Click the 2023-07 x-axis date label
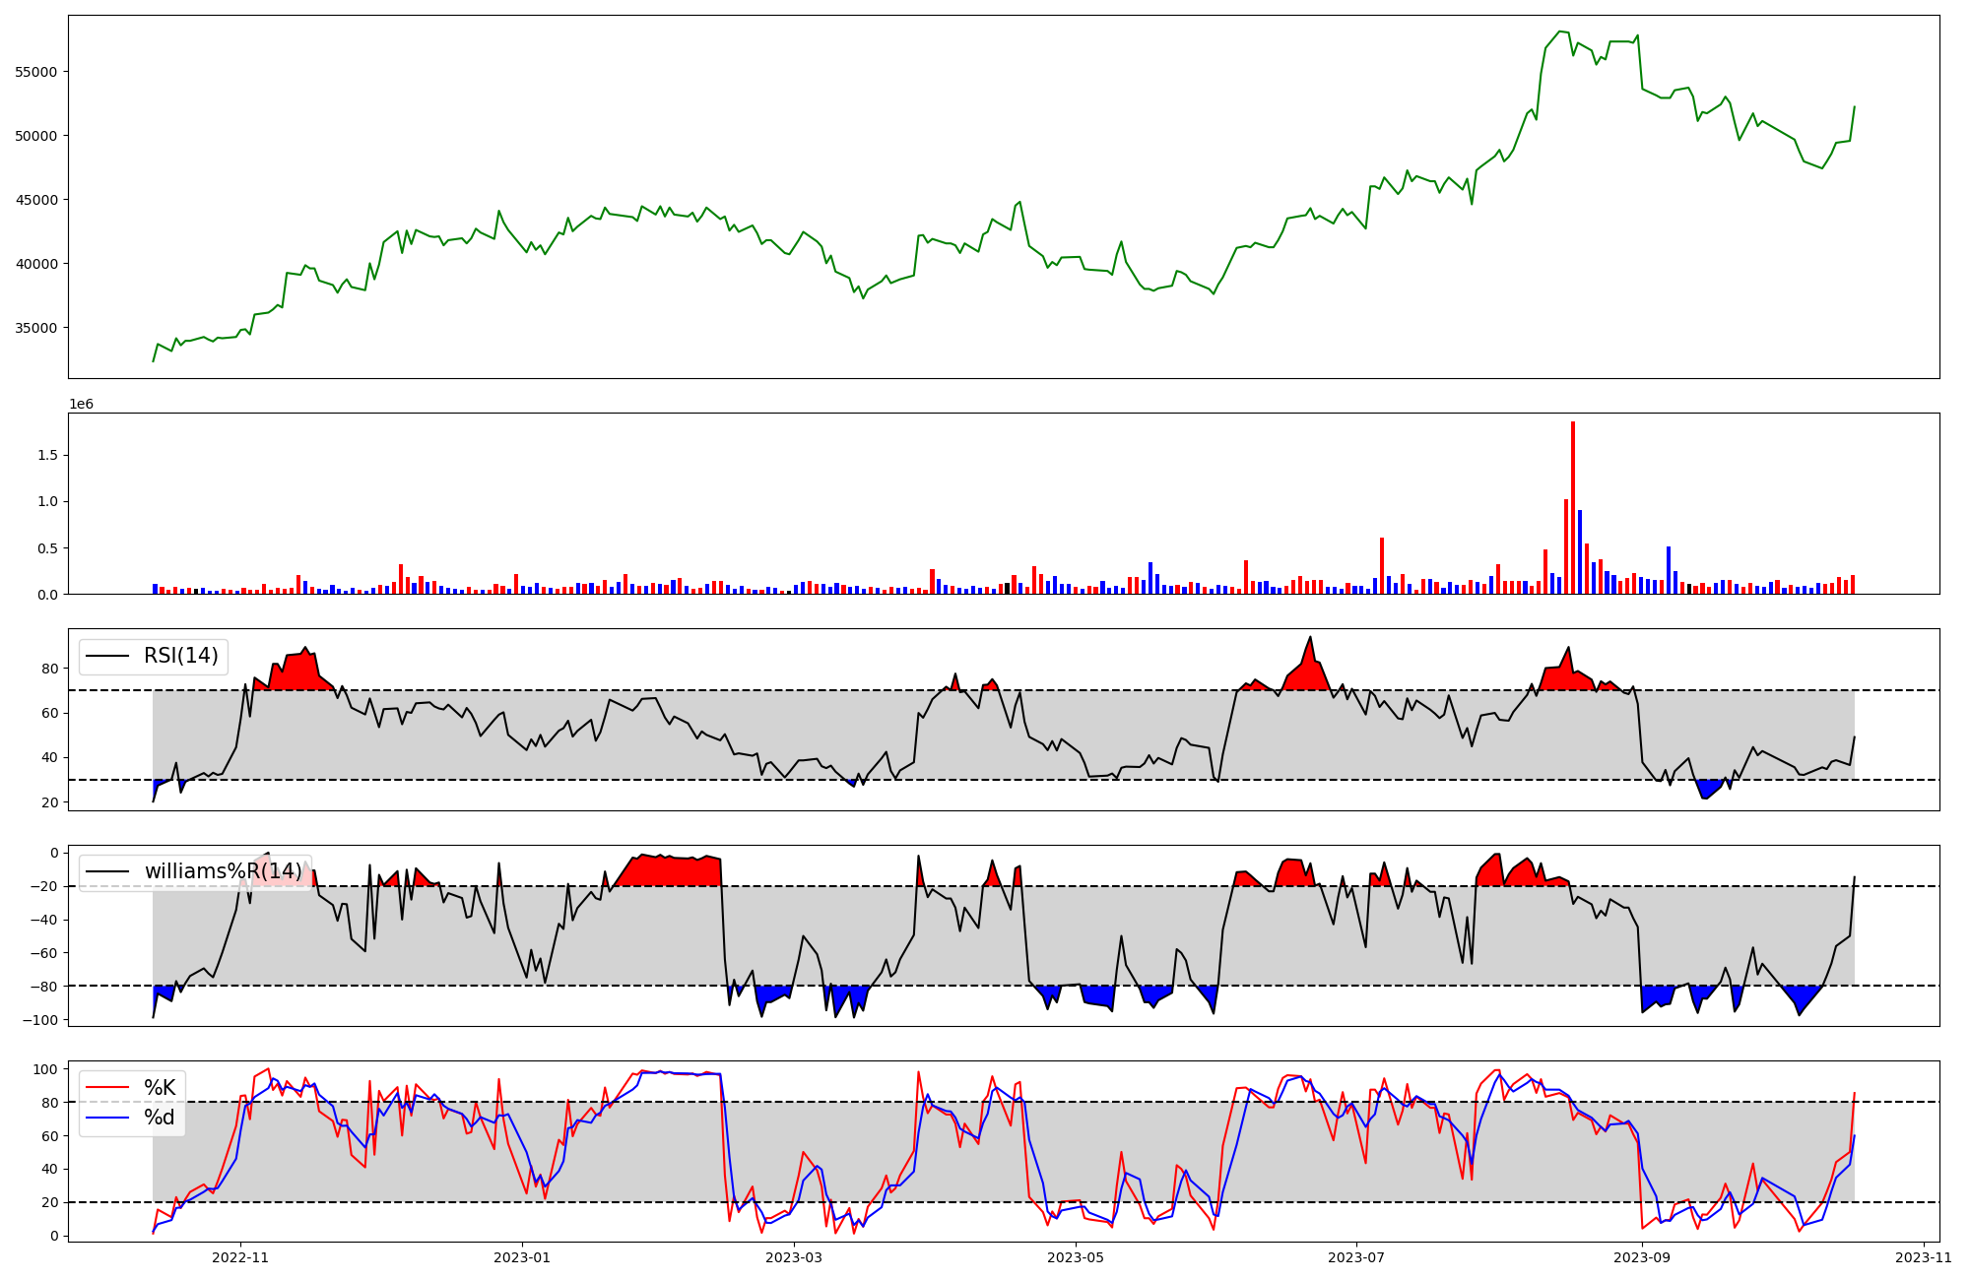1970x1280 pixels. pos(1355,1257)
